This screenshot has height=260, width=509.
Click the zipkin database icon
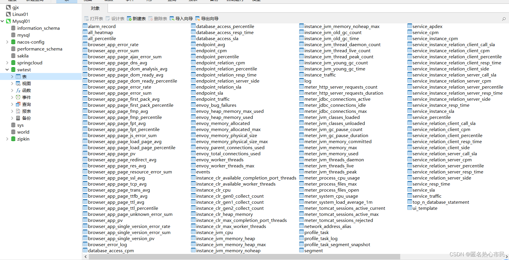point(13,139)
